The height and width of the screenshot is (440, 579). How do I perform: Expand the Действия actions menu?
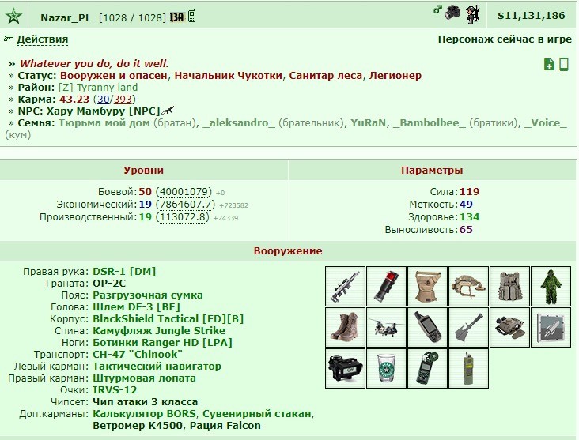[x=43, y=39]
